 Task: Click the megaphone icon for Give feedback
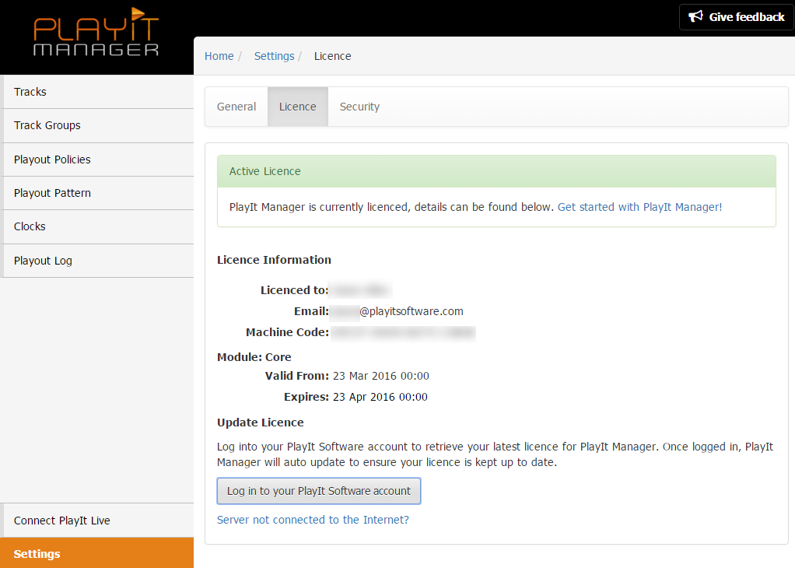695,17
